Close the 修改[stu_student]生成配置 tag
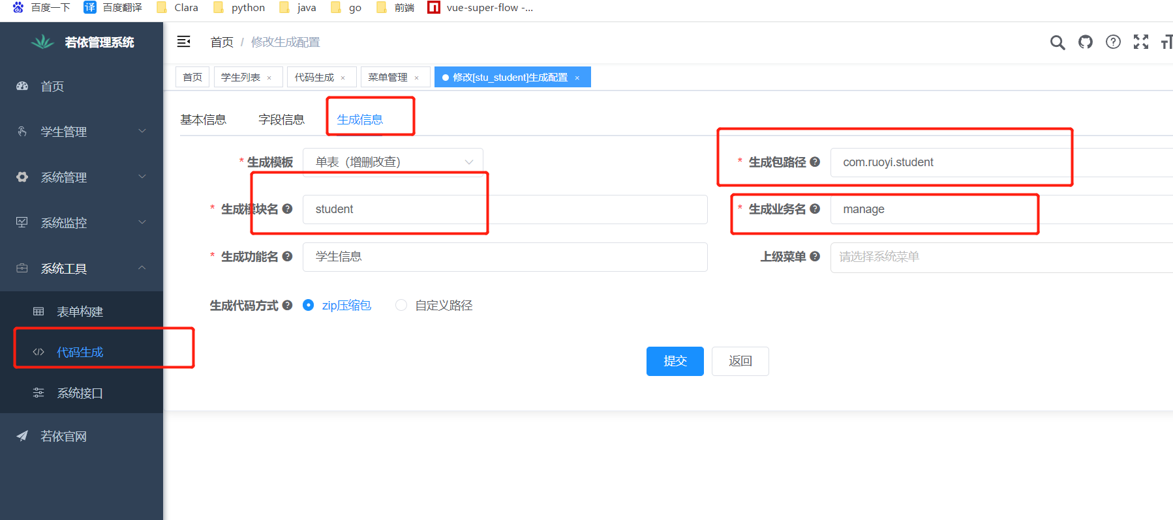The image size is (1173, 520). click(577, 78)
